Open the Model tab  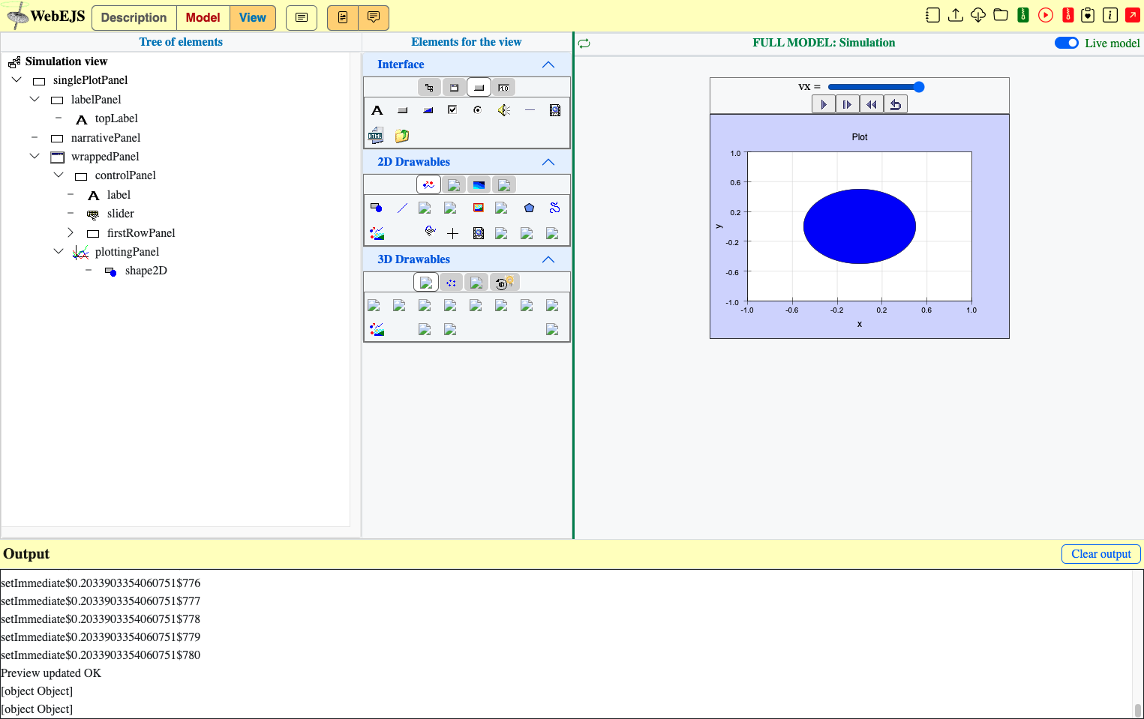tap(203, 17)
